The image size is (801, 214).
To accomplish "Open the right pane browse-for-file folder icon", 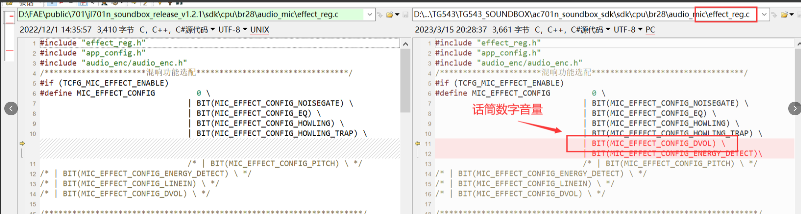I will [x=785, y=14].
